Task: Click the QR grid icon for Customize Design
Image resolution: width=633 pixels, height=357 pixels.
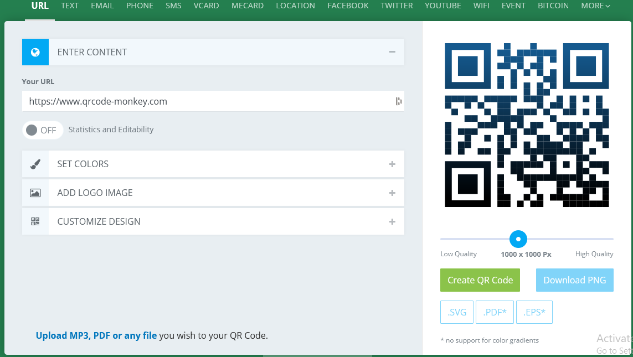Action: (35, 221)
